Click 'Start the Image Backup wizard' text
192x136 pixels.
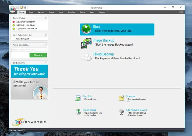(114, 45)
